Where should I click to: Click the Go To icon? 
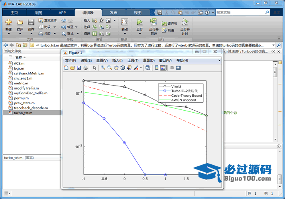click(64, 27)
